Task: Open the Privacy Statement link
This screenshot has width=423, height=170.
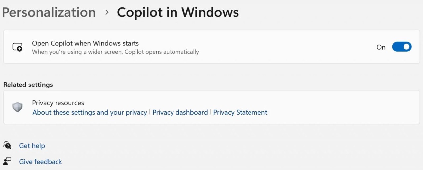Action: point(240,112)
